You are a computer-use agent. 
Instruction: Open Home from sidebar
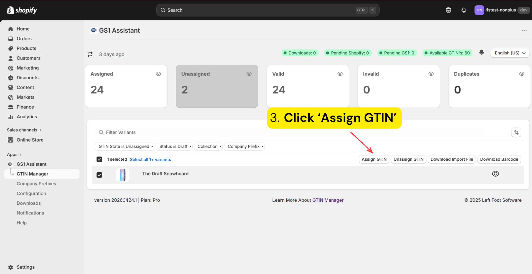(23, 29)
